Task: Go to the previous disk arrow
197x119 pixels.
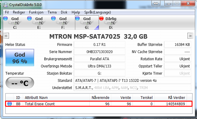Action: 6,36
